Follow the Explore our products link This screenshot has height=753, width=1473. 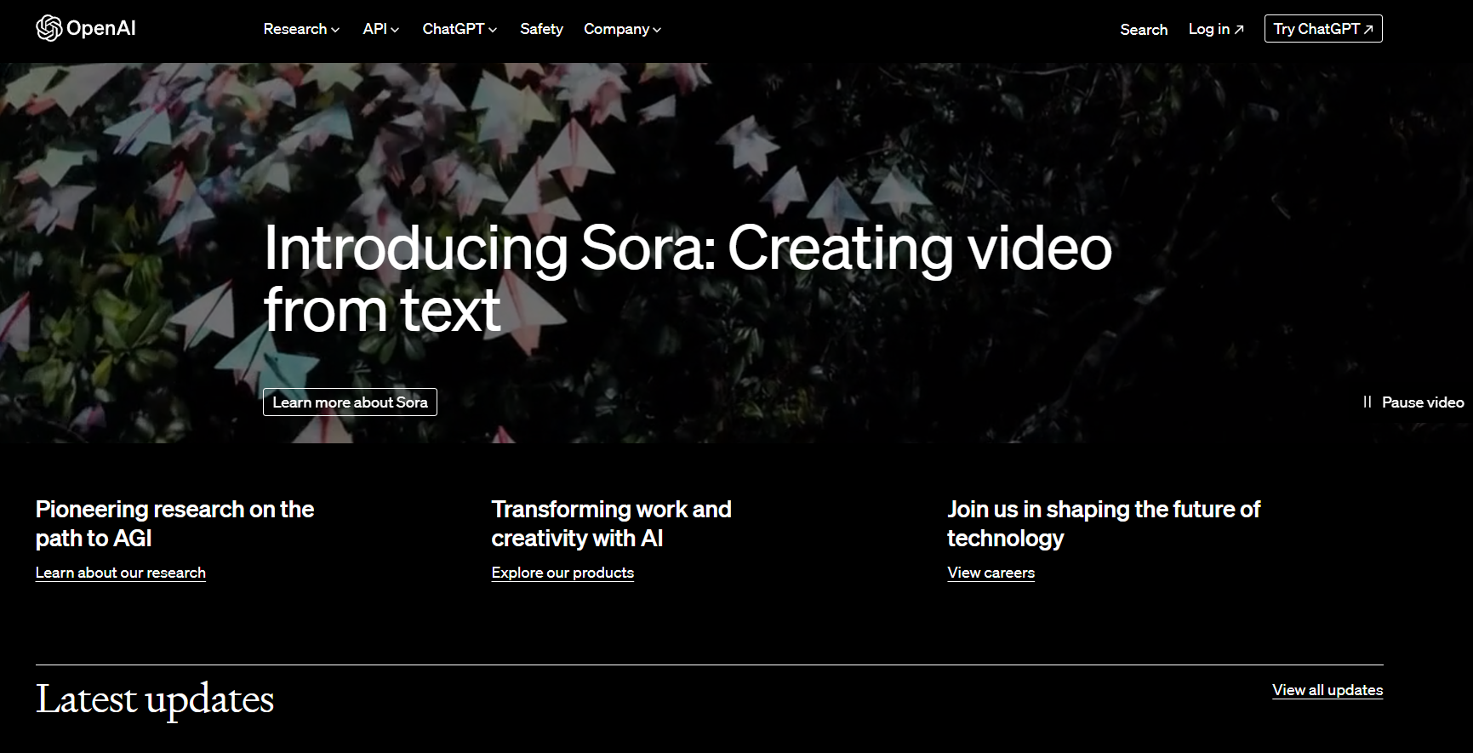tap(562, 573)
